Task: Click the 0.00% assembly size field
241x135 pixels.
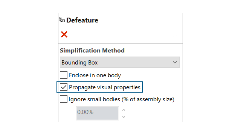Action: (98, 113)
